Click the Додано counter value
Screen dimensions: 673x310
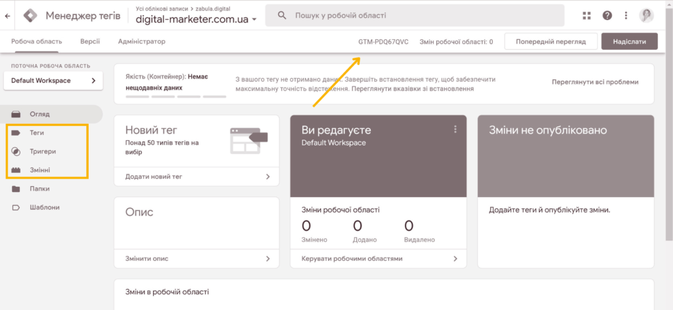[358, 225]
